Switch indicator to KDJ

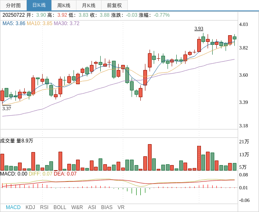click(30, 207)
